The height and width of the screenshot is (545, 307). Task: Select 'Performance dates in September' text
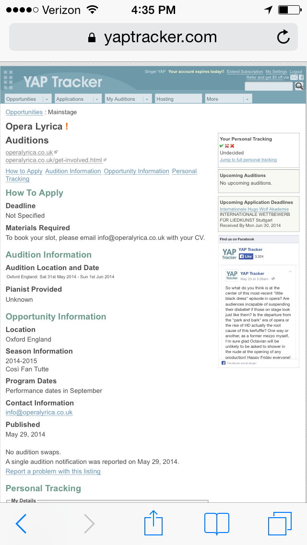pos(54,391)
